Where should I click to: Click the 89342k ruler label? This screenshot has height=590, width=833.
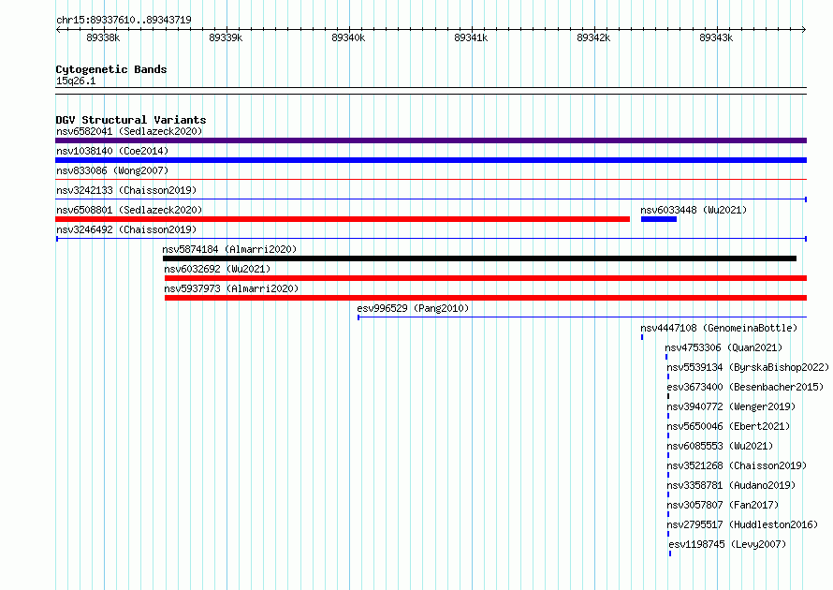(594, 37)
